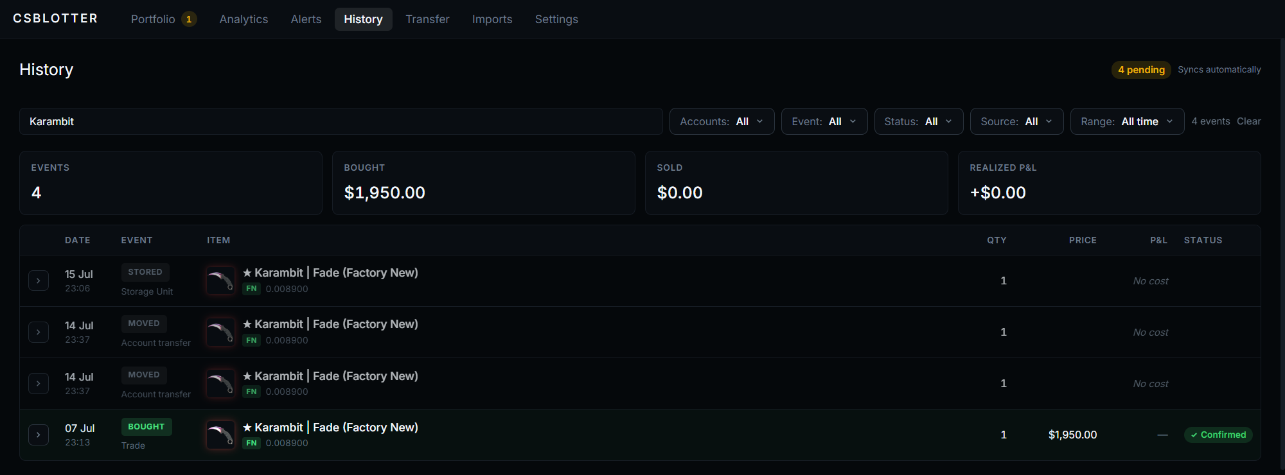Click the Bought $1,950.00 summary card

[x=484, y=183]
